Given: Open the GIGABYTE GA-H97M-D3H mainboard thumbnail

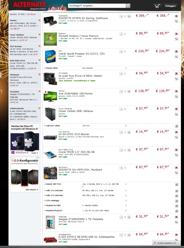Looking at the screenshot, I should [50, 173].
